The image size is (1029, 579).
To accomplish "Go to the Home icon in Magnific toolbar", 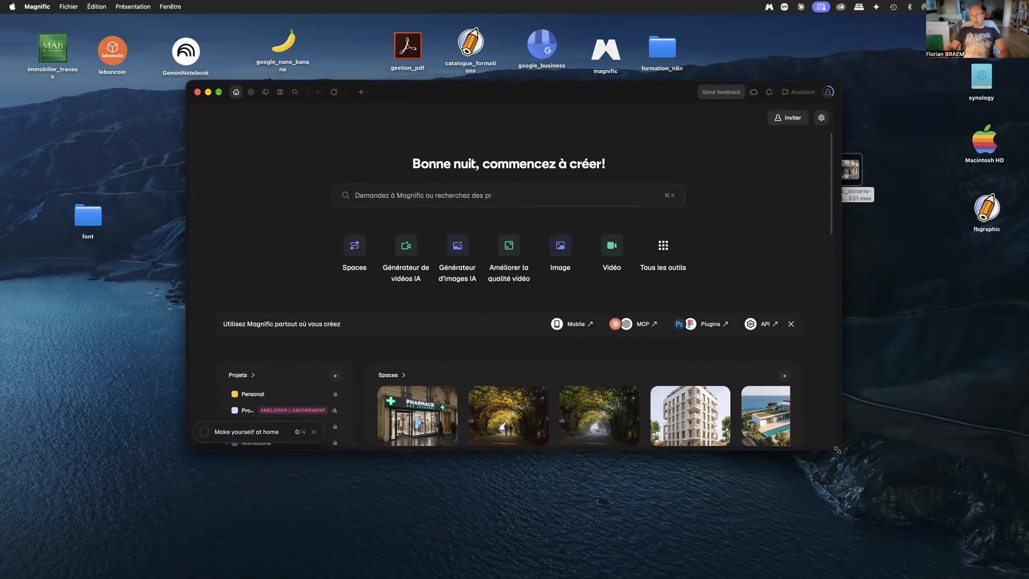I will (x=236, y=92).
